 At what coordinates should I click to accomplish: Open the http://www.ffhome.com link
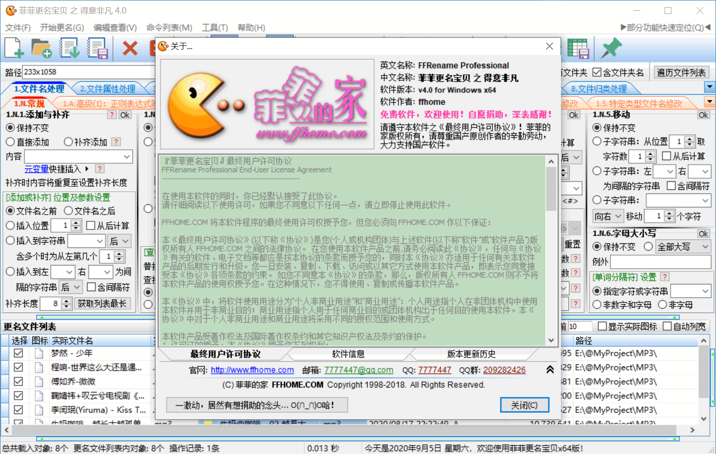(252, 370)
